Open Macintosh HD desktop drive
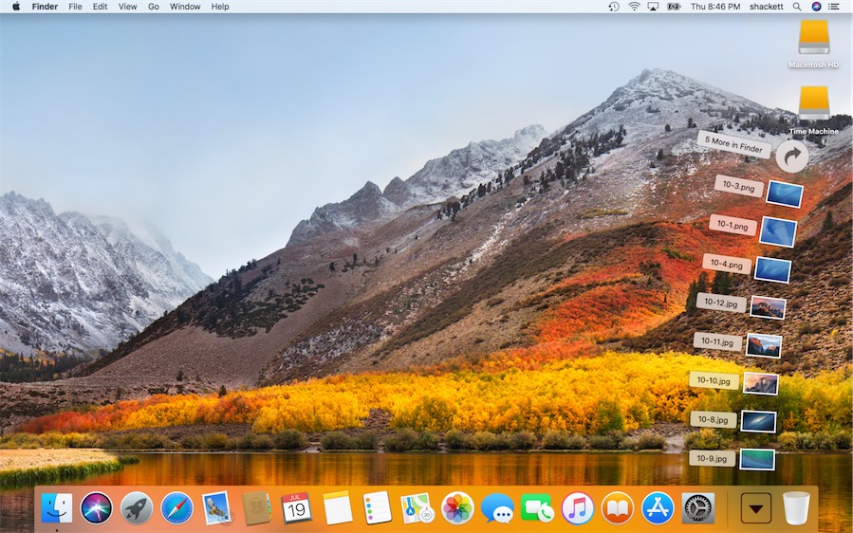Screen dimensions: 853x533 click(x=814, y=37)
